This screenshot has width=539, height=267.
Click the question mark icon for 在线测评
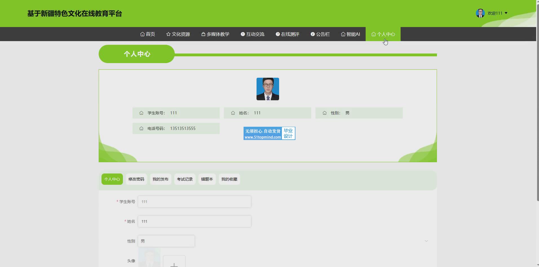(x=278, y=34)
